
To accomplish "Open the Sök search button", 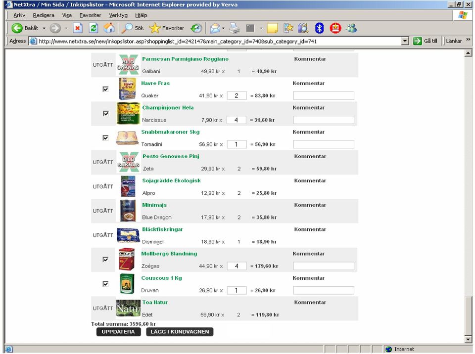I will click(133, 28).
